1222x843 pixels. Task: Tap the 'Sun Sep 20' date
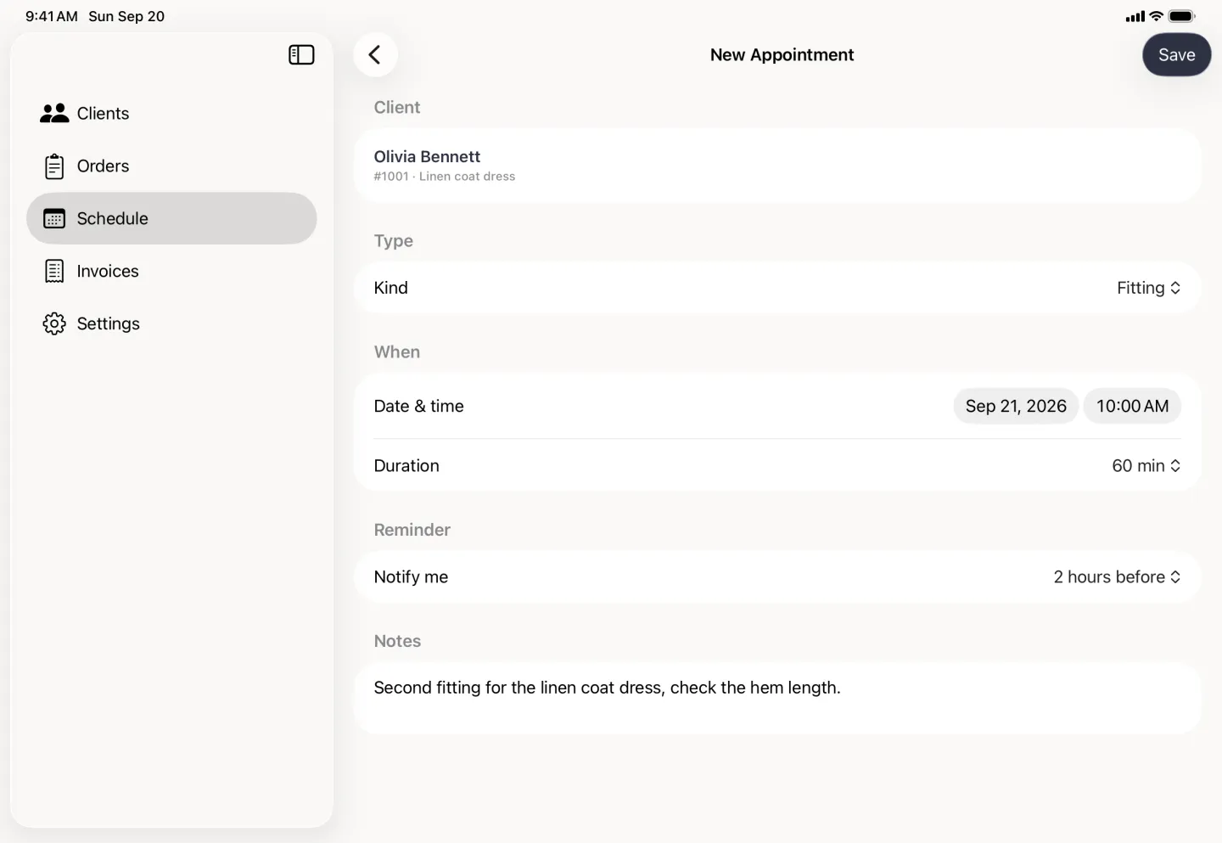tap(126, 16)
